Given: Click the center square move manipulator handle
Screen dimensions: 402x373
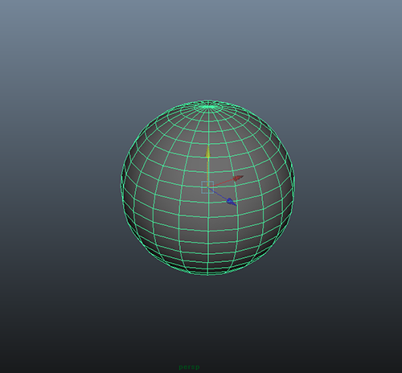Looking at the screenshot, I should [207, 187].
